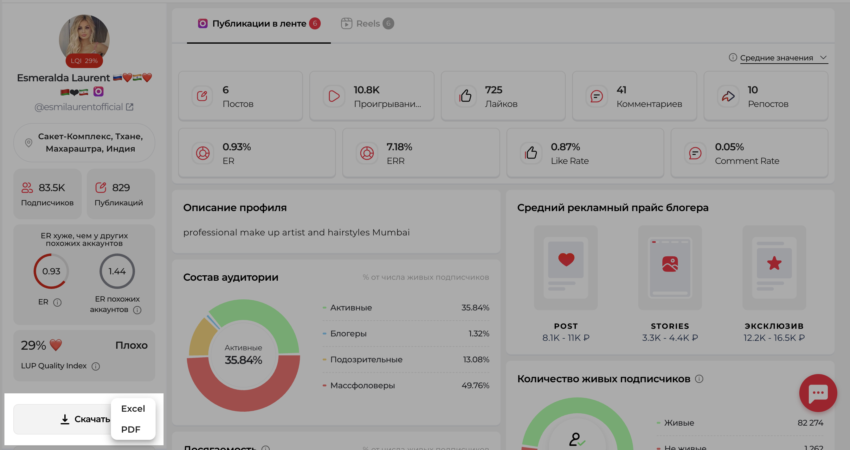Viewport: 850px width, 450px height.
Task: Click the Instagram icon under the profile name
Action: pyautogui.click(x=98, y=91)
